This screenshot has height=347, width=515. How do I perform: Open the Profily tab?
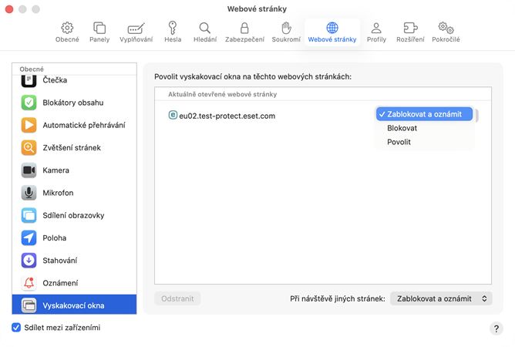pyautogui.click(x=376, y=32)
